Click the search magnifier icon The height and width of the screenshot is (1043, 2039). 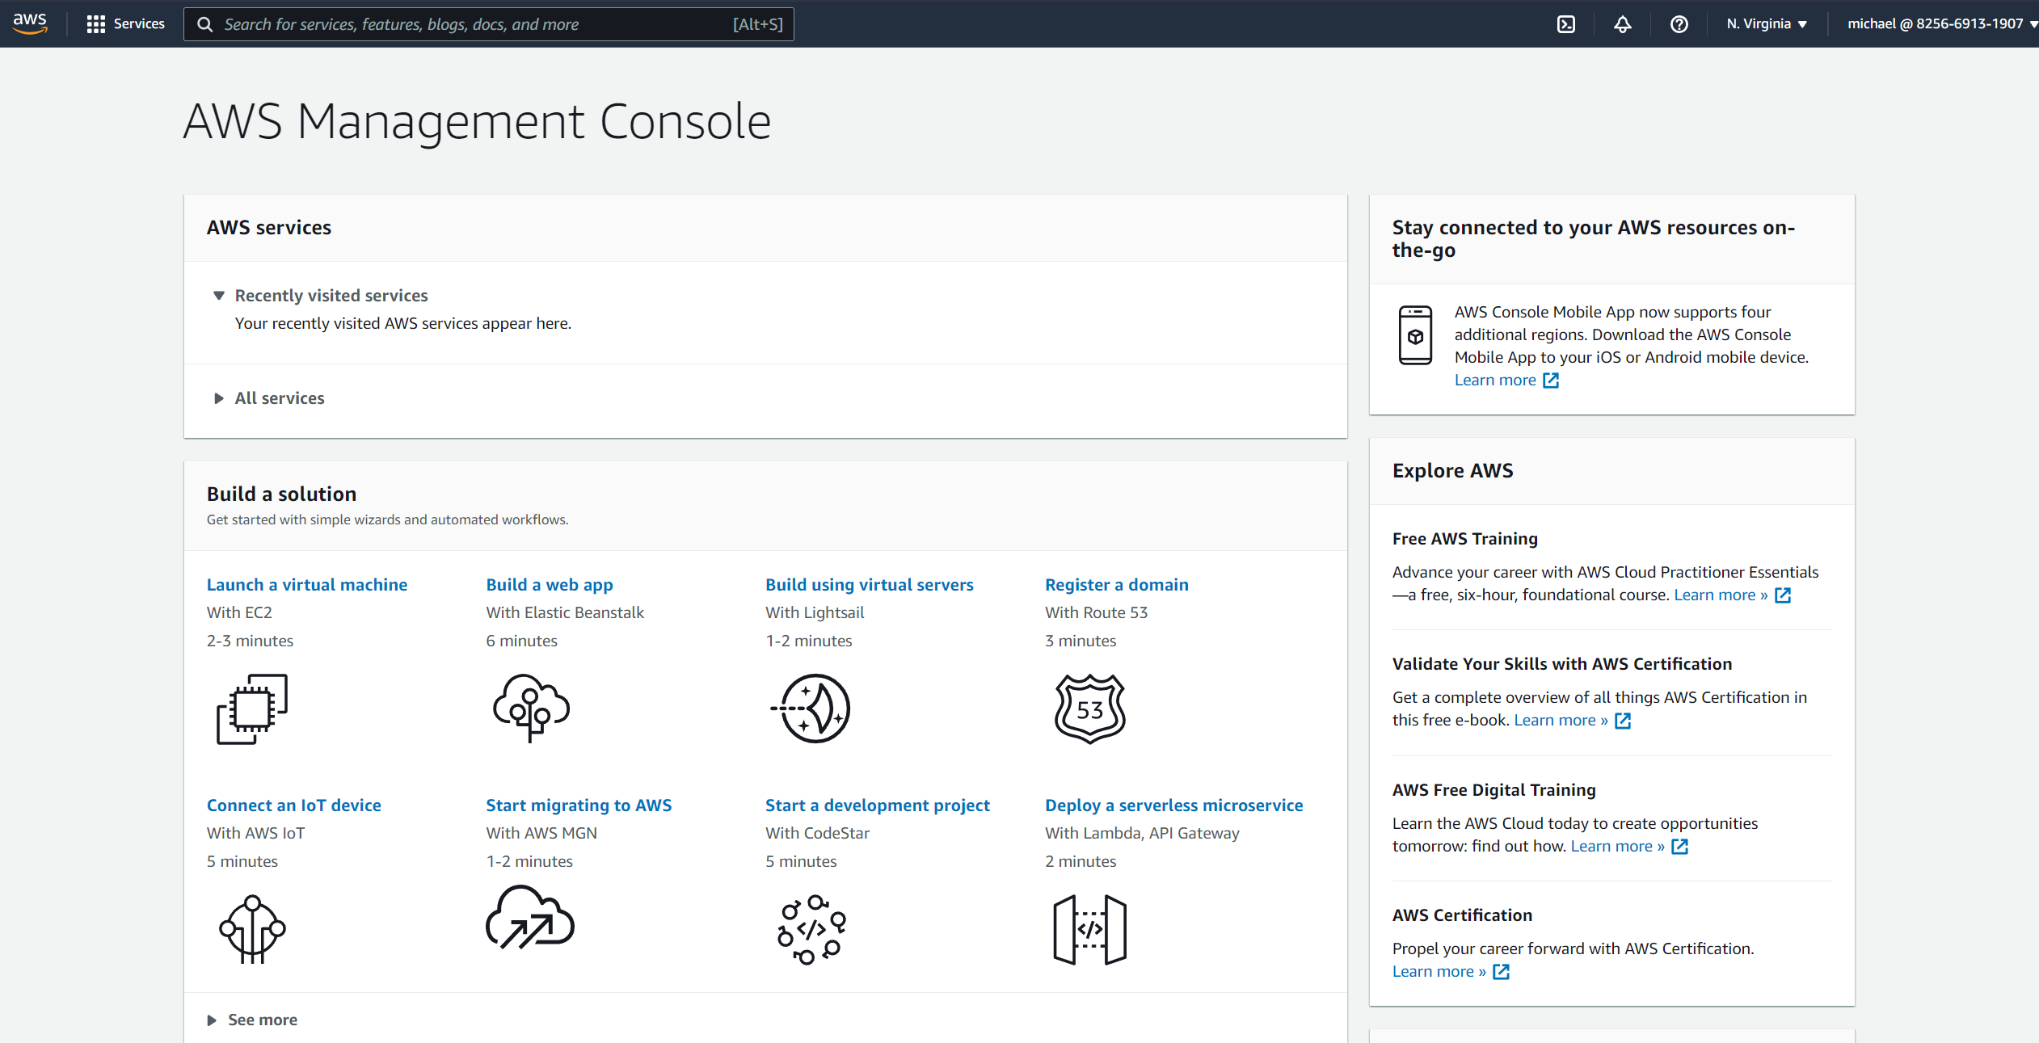205,24
